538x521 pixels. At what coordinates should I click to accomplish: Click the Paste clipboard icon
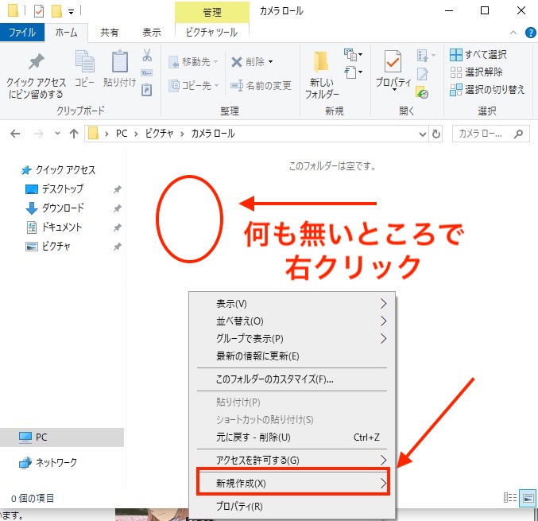tap(119, 64)
